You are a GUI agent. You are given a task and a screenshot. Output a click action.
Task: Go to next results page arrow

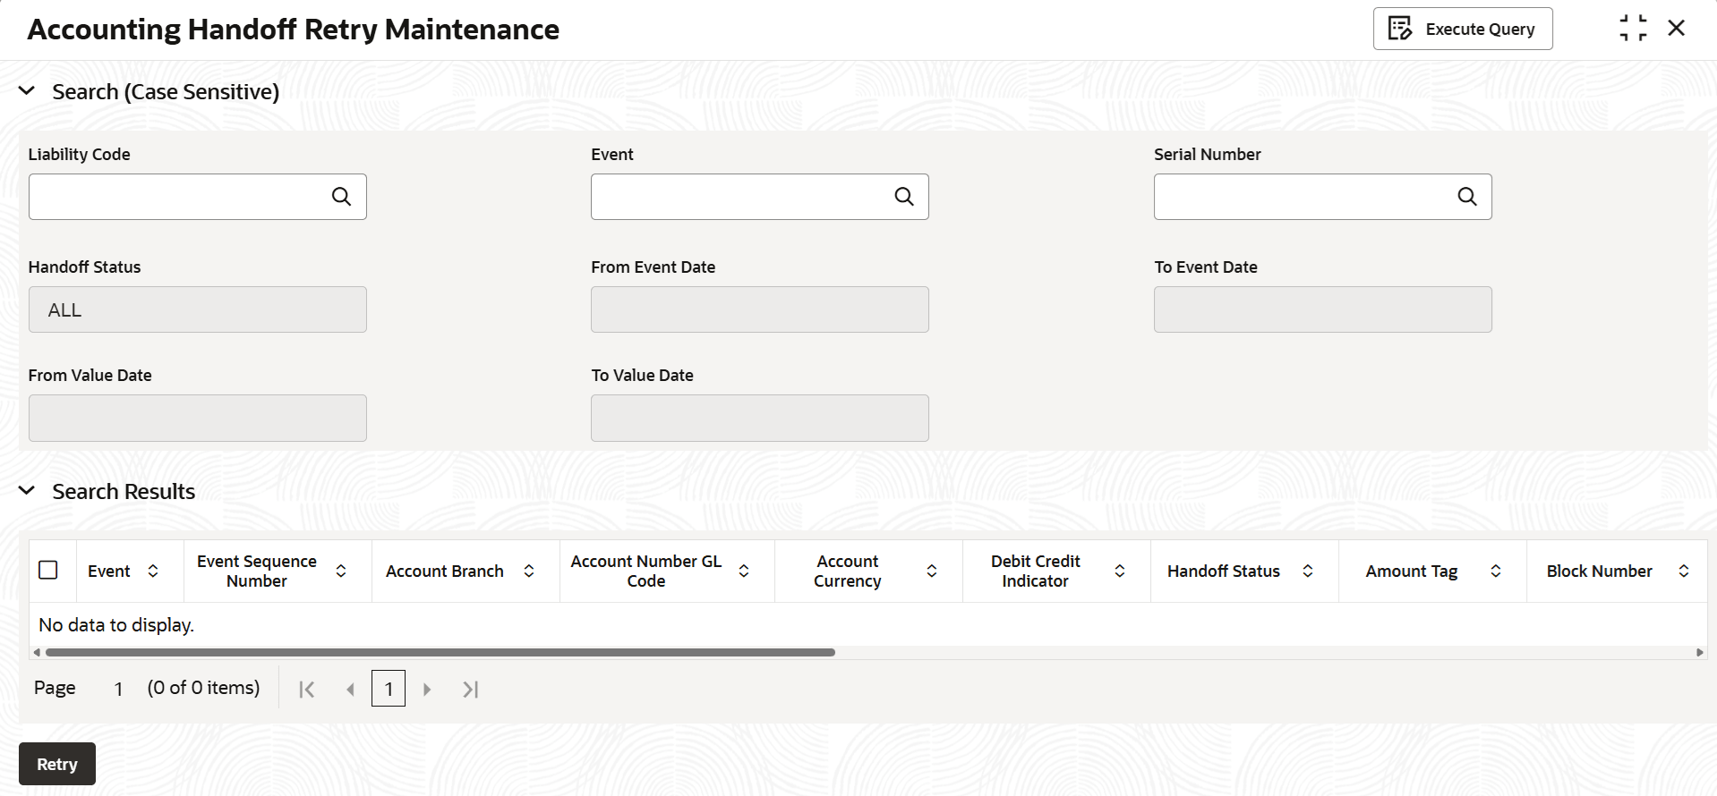[427, 689]
